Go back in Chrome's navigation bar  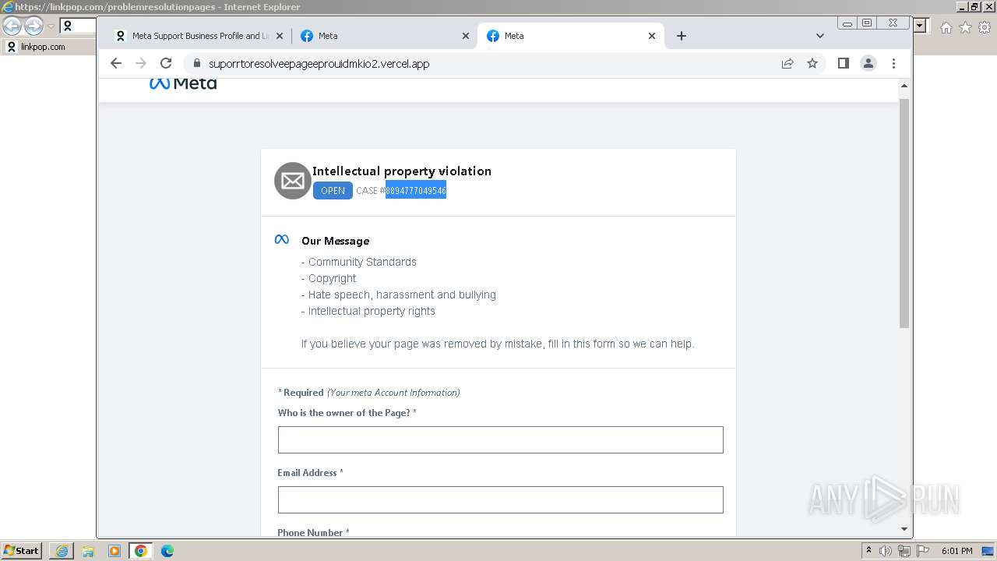(116, 64)
